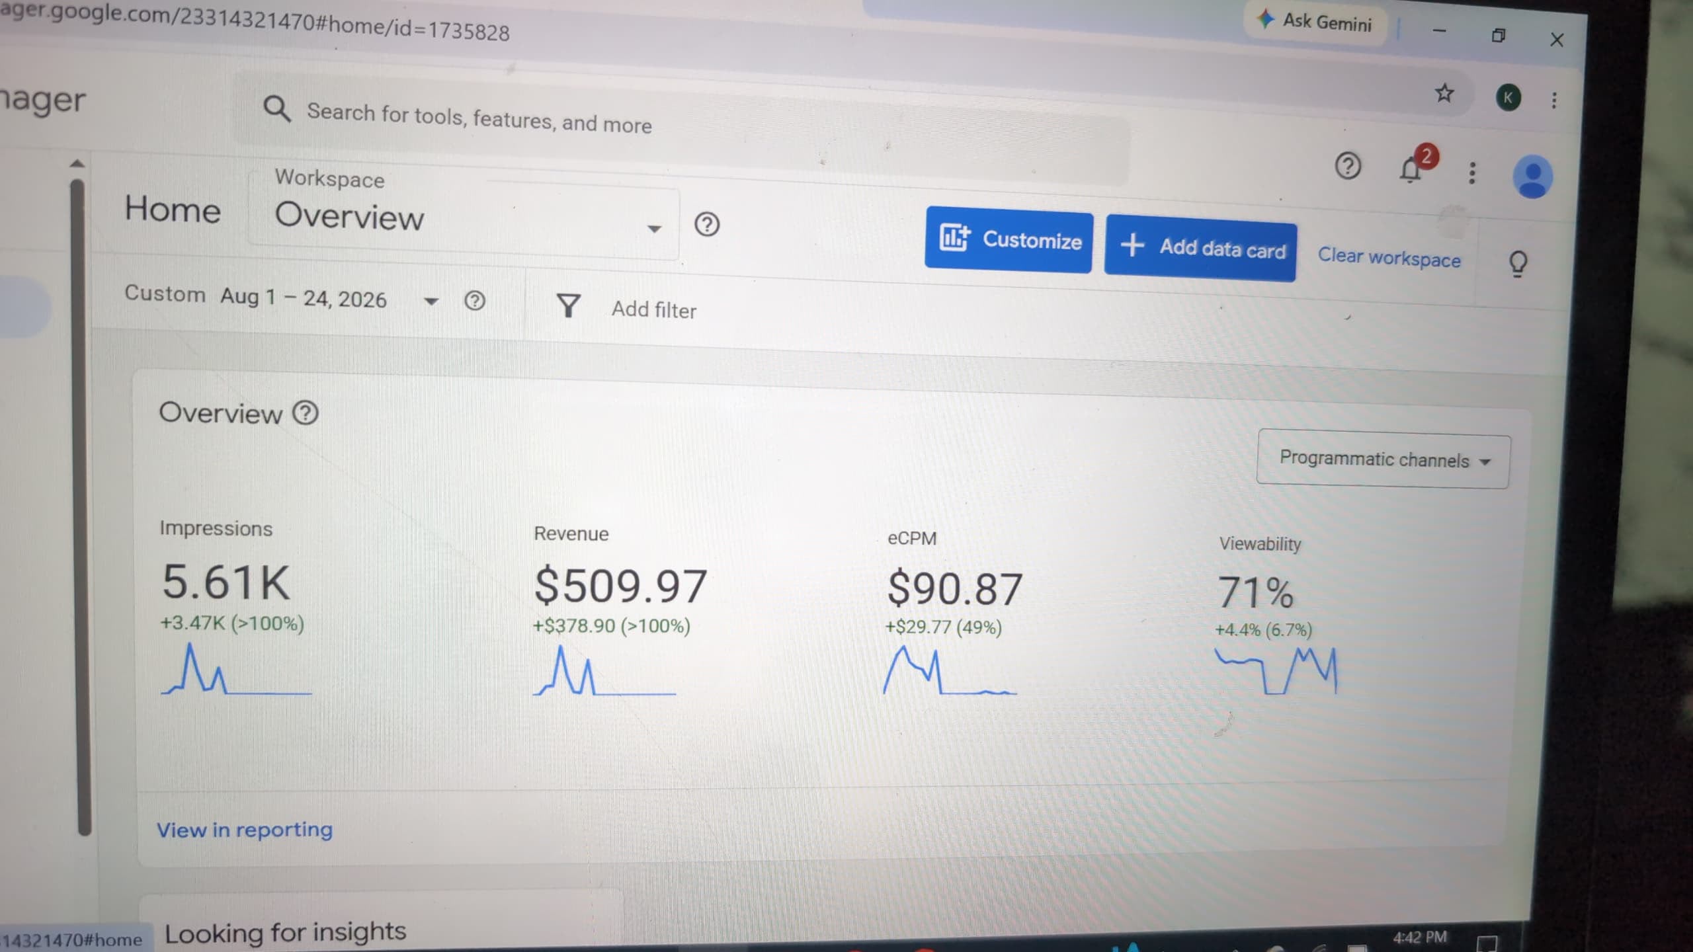Open View in reporting link
Viewport: 1693px width, 952px height.
244,830
